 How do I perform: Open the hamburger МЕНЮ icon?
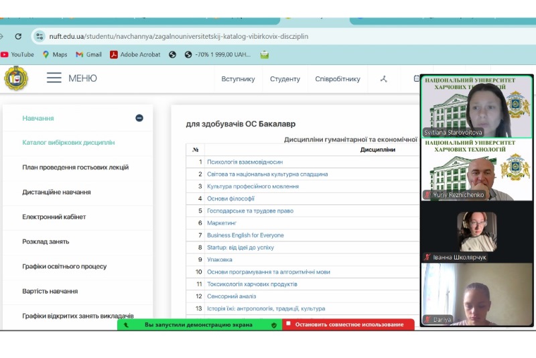point(54,78)
